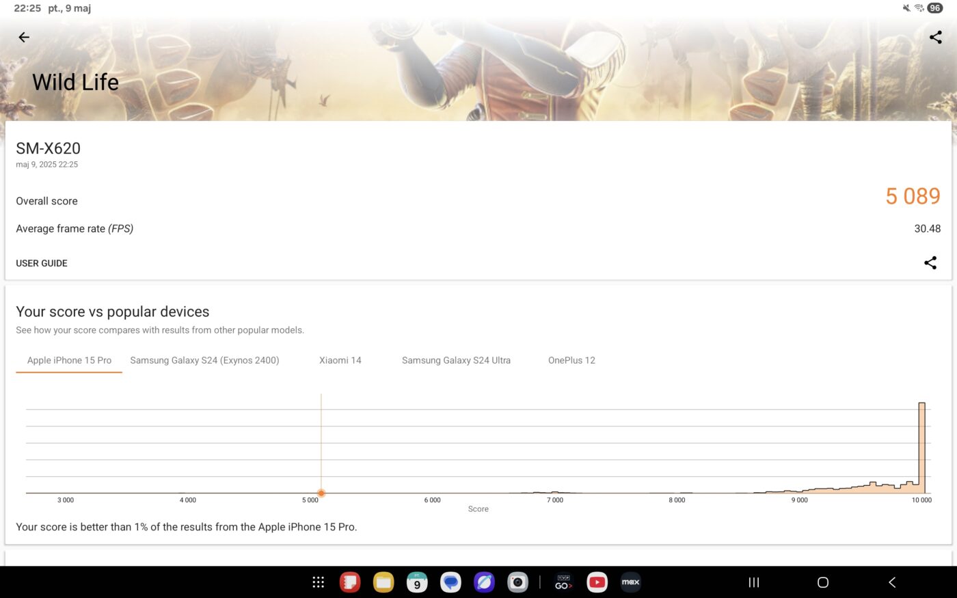
Task: Click the 'Score' axis title
Action: [x=478, y=509]
